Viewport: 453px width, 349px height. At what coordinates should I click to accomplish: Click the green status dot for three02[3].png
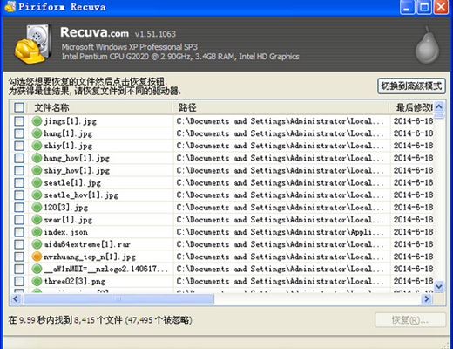click(x=37, y=281)
